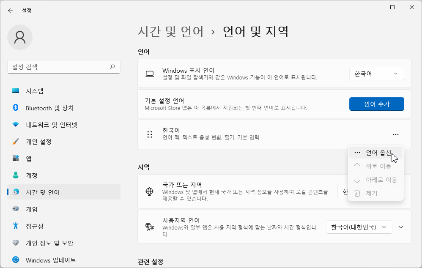Open 개인 정보 및 보안 settings
This screenshot has height=268, width=422.
[64, 243]
